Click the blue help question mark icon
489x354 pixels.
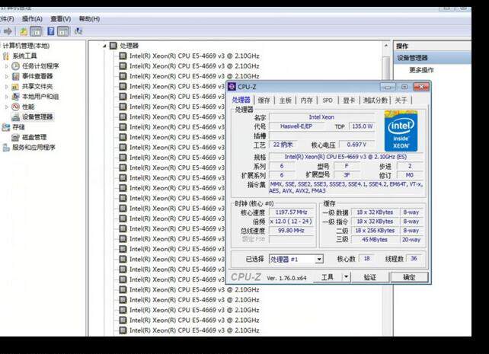click(x=51, y=31)
